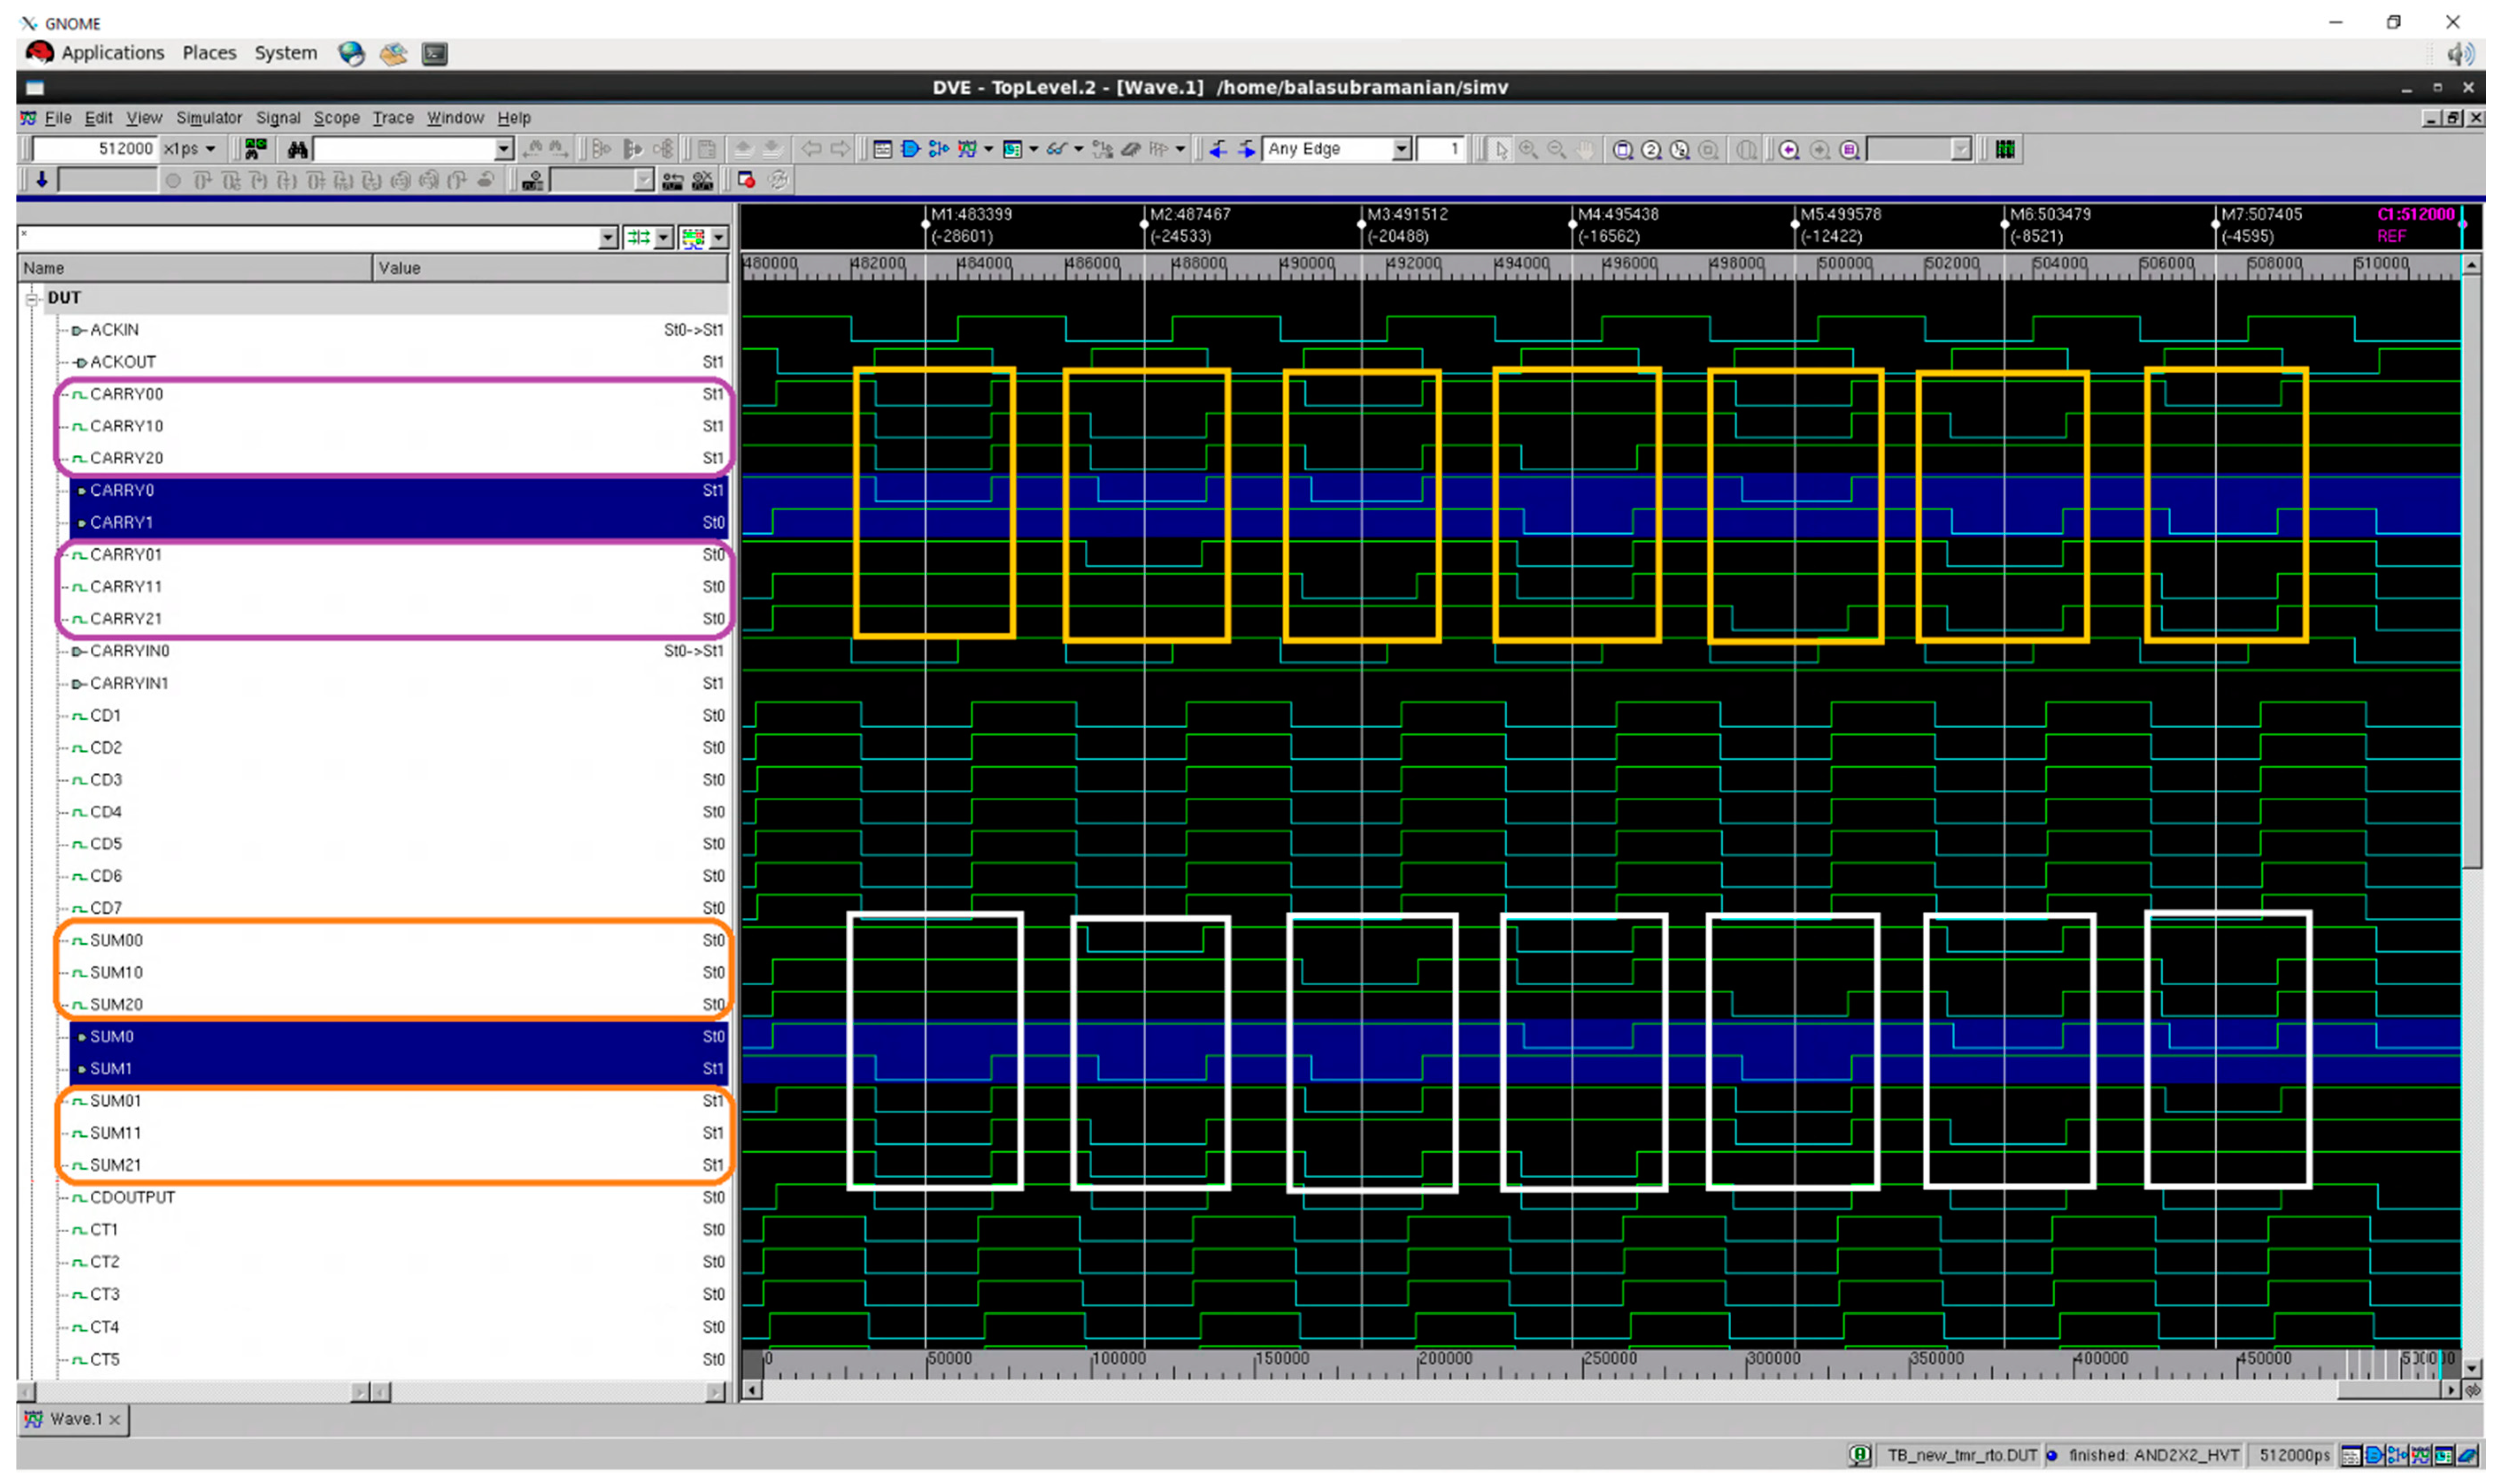Click the binoculars search icon

coord(297,150)
